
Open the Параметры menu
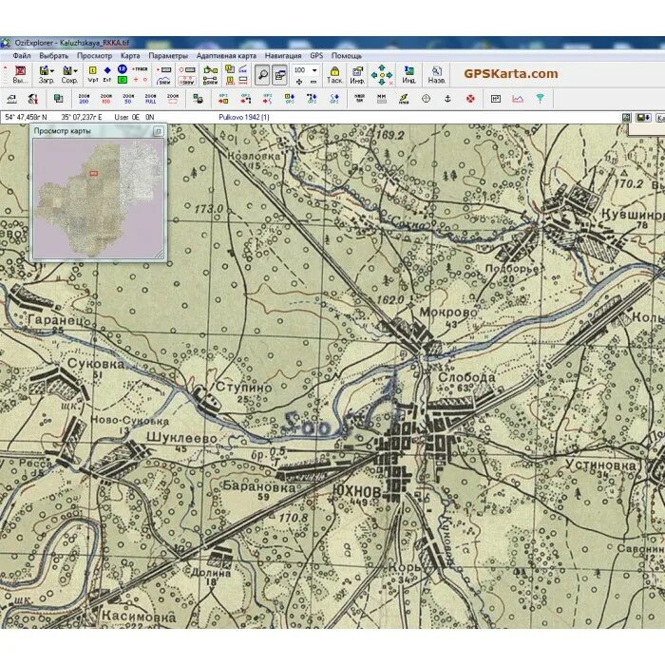[168, 55]
